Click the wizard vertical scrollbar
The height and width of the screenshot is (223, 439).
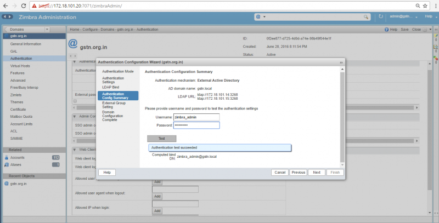342,117
